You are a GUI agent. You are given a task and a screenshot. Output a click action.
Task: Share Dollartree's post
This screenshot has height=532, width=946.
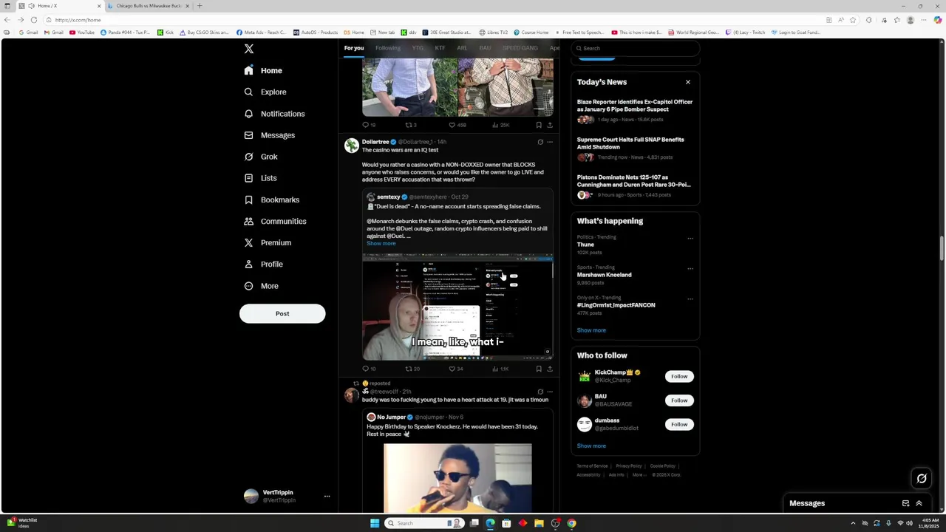coord(549,369)
